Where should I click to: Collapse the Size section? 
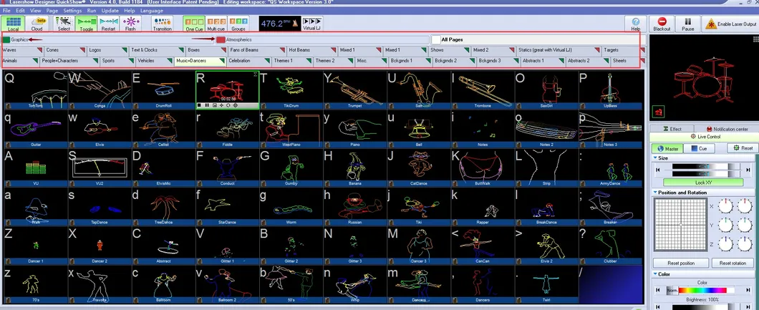click(x=655, y=158)
